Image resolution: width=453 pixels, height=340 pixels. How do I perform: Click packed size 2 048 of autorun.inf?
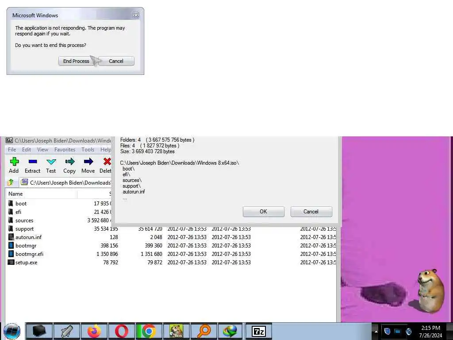click(x=156, y=237)
